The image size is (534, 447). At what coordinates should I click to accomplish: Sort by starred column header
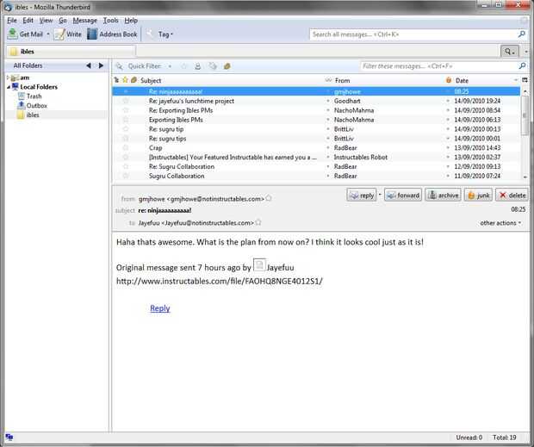pos(125,80)
